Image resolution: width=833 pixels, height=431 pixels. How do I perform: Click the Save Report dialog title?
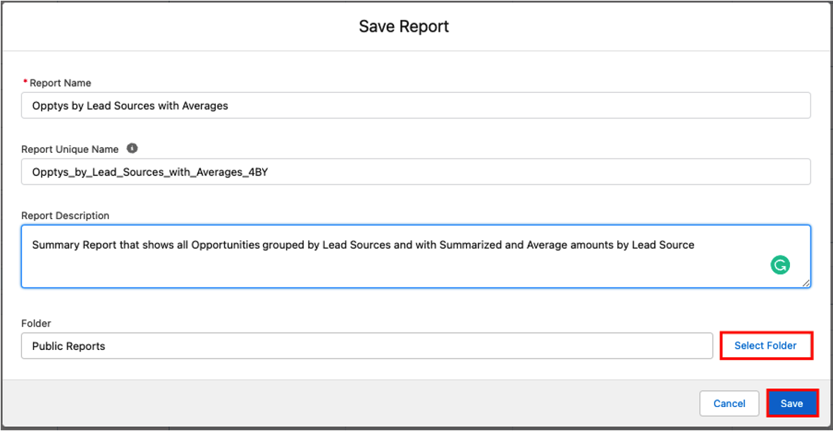click(x=402, y=26)
